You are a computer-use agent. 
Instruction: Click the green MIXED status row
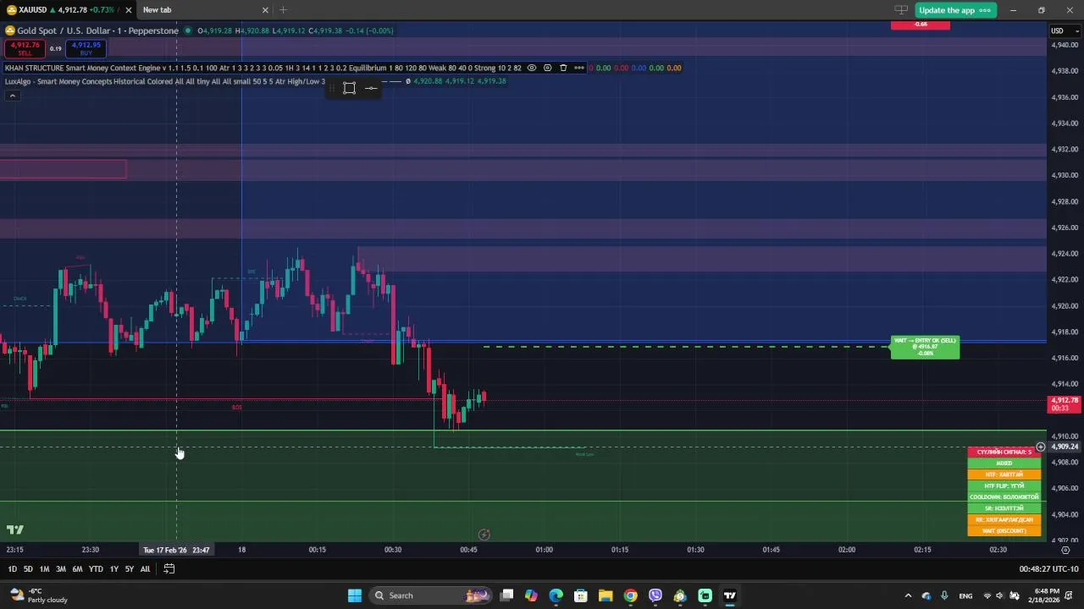click(1004, 464)
